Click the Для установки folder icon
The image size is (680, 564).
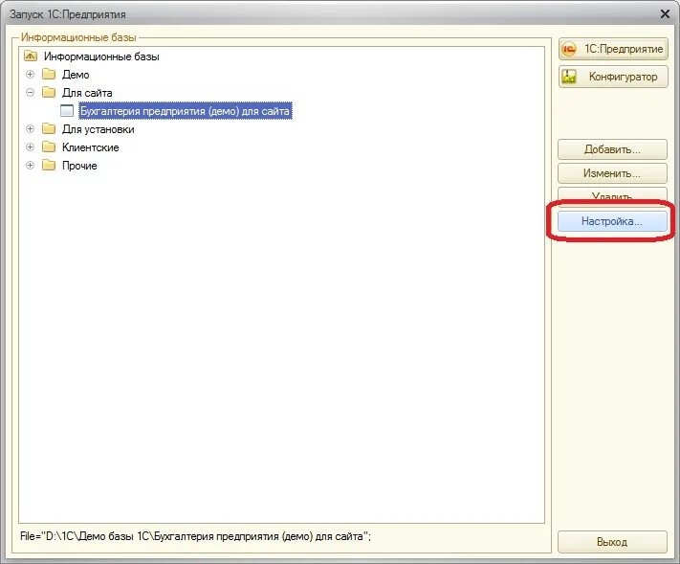[x=49, y=129]
